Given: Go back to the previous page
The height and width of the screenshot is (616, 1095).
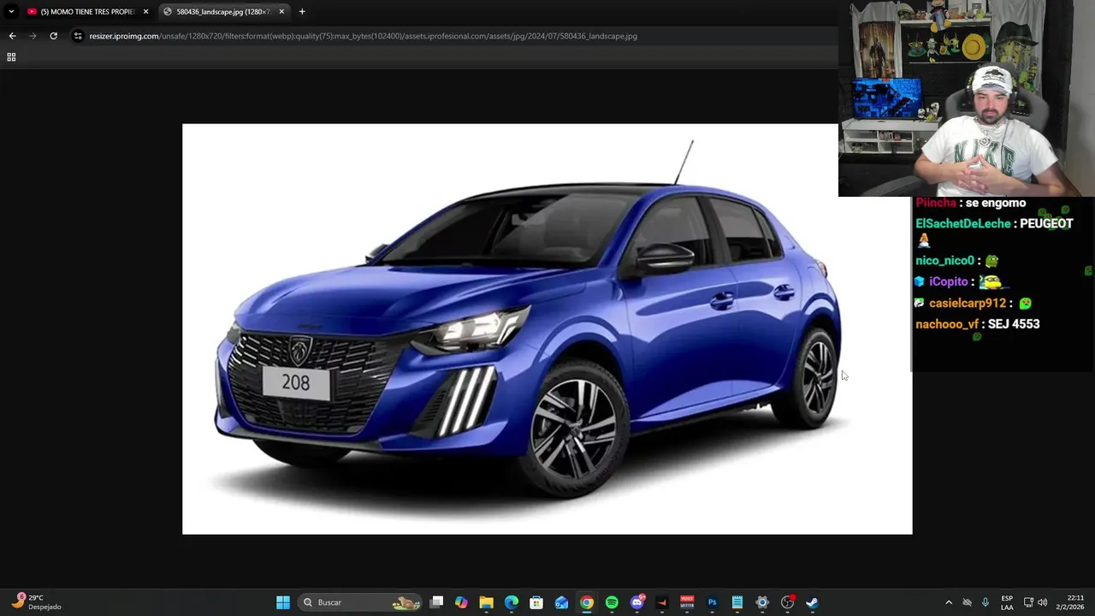Looking at the screenshot, I should [12, 36].
